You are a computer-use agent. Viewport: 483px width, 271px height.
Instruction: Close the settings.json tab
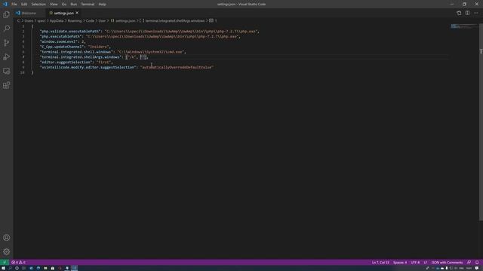(x=77, y=13)
